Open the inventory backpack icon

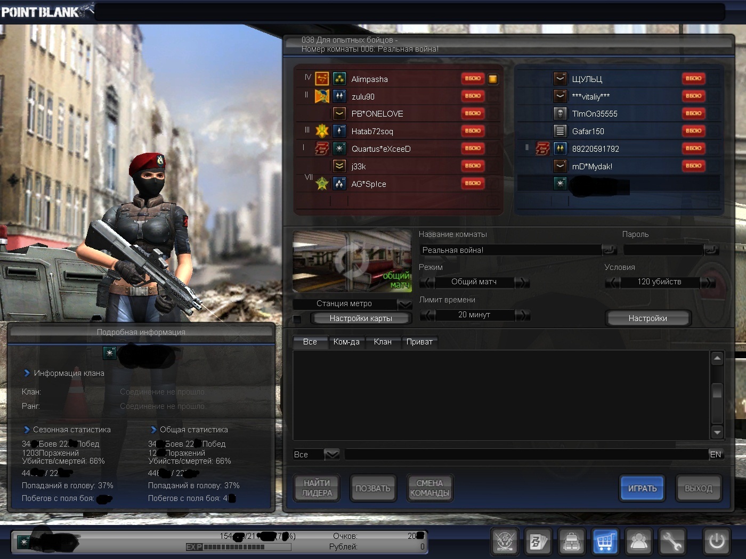tap(571, 542)
